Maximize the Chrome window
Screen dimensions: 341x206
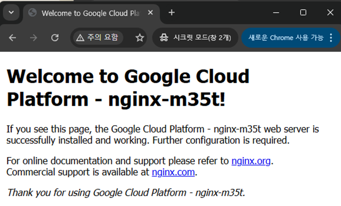tap(303, 12)
